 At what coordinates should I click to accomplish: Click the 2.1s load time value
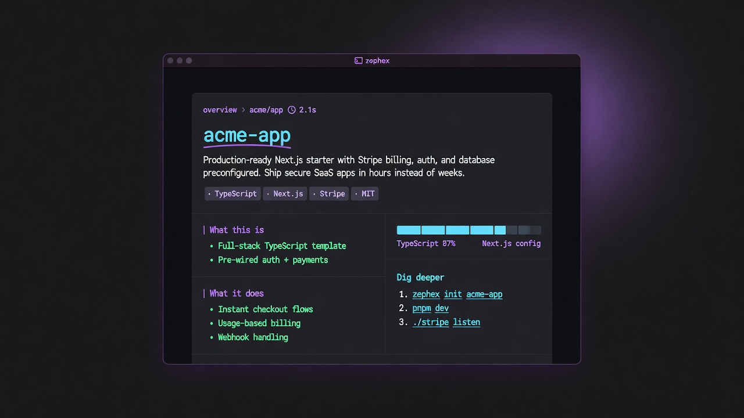[307, 110]
